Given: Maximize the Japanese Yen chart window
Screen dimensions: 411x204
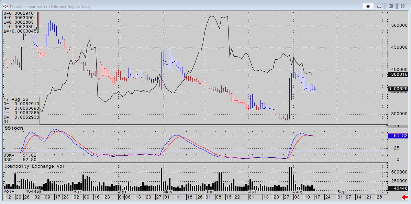Looking at the screenshot, I should pyautogui.click(x=391, y=6).
